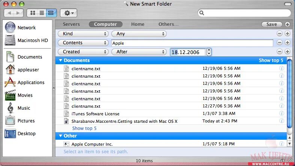The image size is (295, 166).
Task: Select the Home search scope
Action: (x=138, y=24)
